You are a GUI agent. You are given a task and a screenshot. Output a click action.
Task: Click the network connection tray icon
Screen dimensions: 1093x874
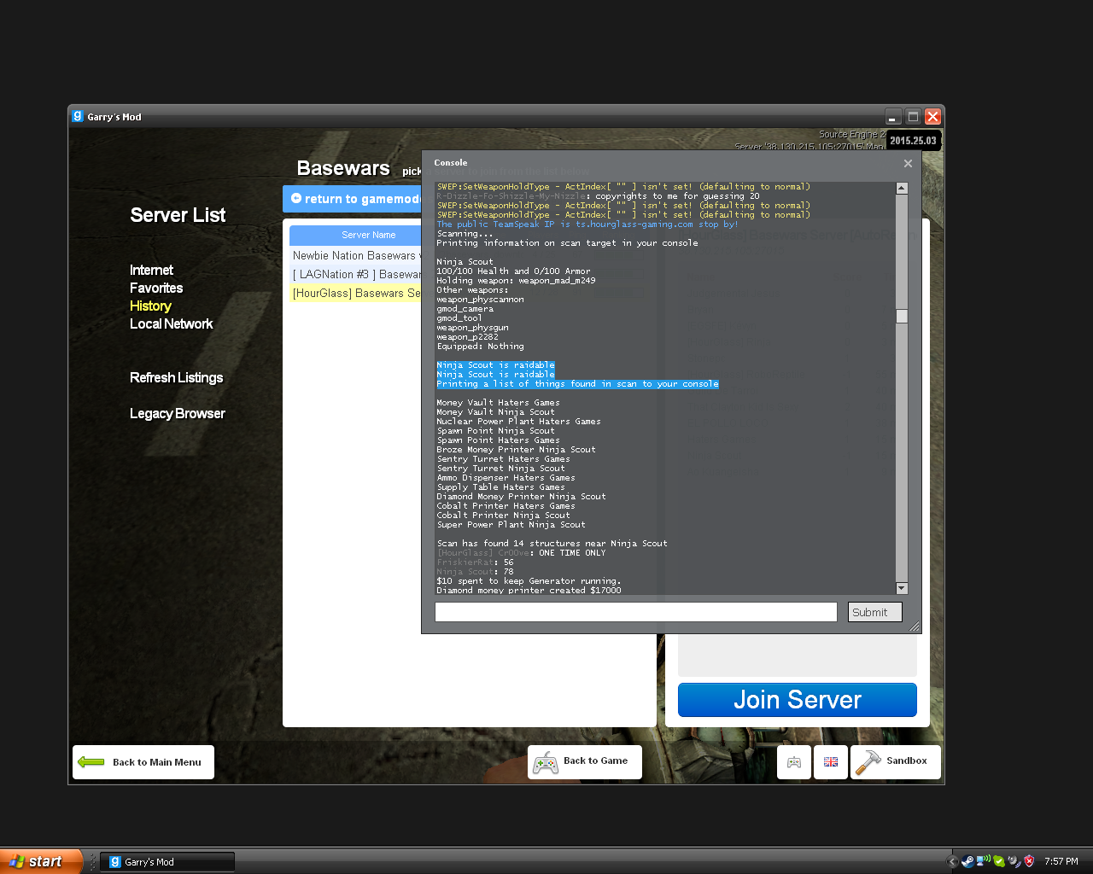point(983,860)
